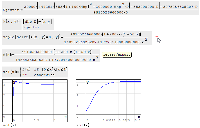
Task: Select the right zoomed plot region
Action: tap(108, 100)
